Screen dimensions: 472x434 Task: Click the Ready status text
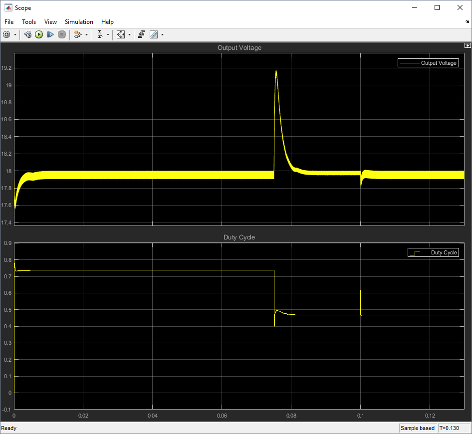8,428
